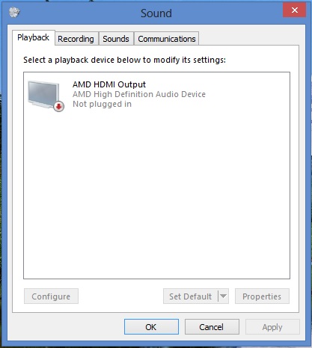Open the Recording tab
Image resolution: width=312 pixels, height=348 pixels.
coord(76,39)
